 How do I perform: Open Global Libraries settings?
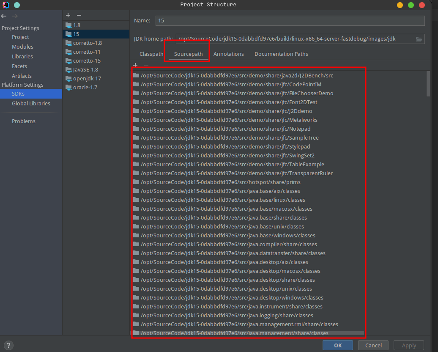[x=31, y=104]
